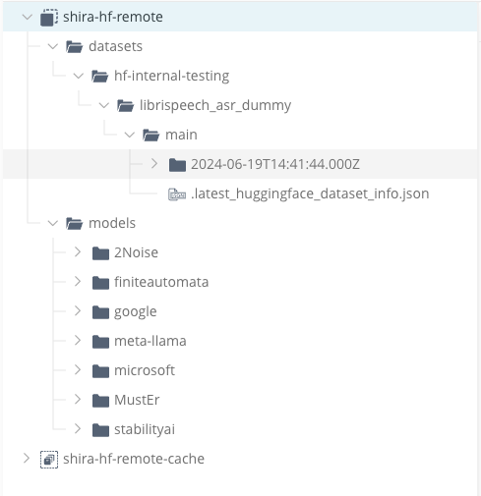Expand the google folder chevron
481x496 pixels.
[x=78, y=310]
